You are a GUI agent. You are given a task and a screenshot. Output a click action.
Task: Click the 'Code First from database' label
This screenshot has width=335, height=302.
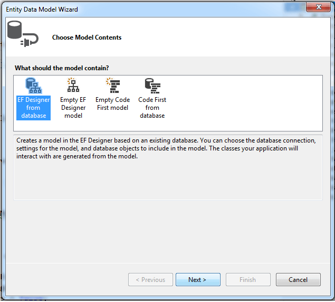tap(152, 108)
